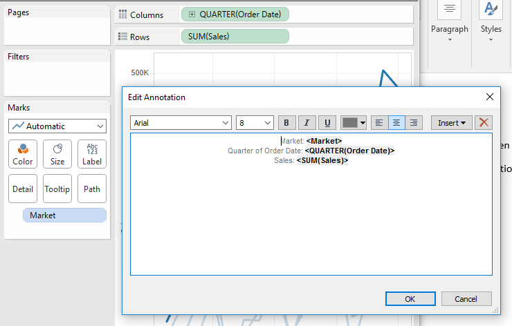Click the 500K axis label
Viewport: 512px width, 326px height.
[x=140, y=73]
